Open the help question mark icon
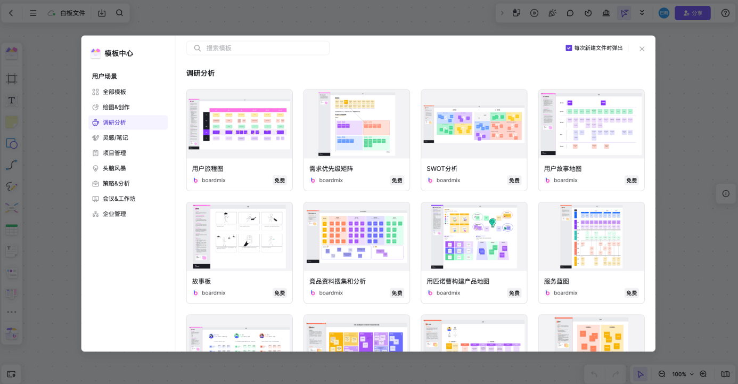Viewport: 738px width, 384px height. coord(725,13)
